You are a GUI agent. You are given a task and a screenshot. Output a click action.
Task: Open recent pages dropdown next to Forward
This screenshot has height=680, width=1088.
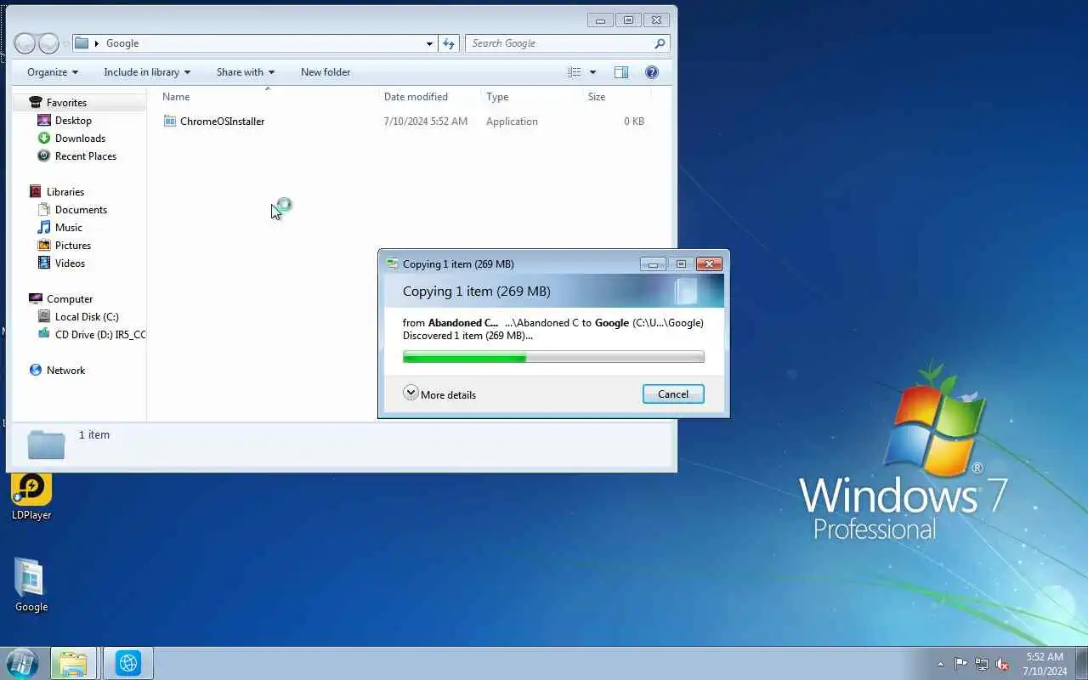point(65,43)
